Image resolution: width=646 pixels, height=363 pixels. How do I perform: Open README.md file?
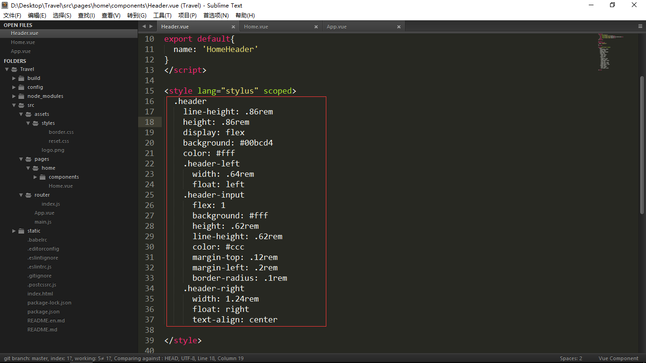coord(42,329)
